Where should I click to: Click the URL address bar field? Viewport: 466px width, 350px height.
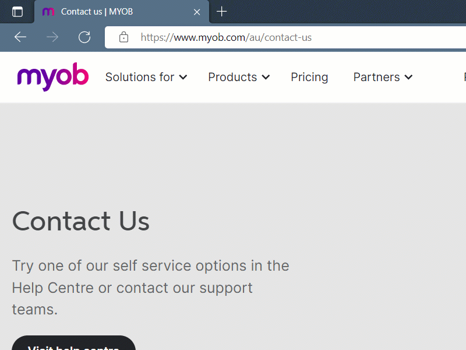(x=285, y=37)
